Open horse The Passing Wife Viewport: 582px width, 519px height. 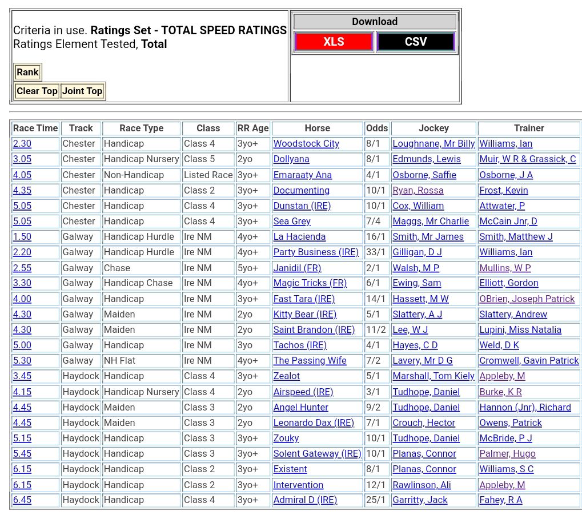tap(310, 361)
